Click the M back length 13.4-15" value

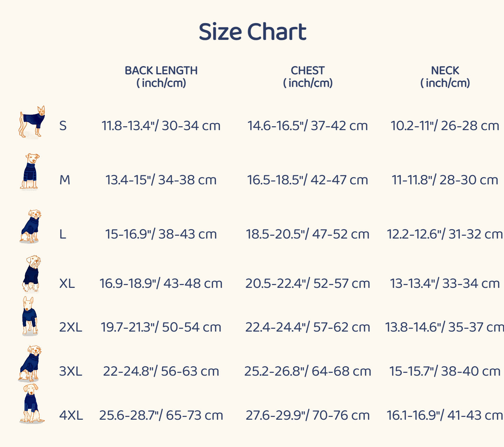161,180
